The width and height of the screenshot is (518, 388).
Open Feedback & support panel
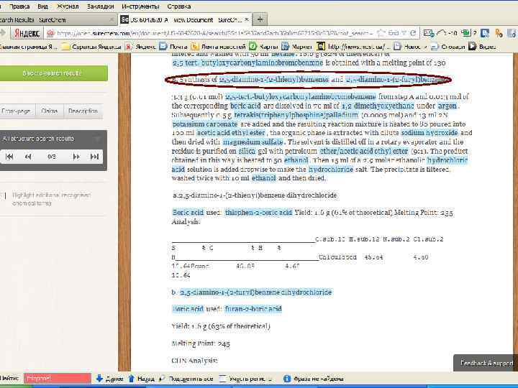[x=486, y=363]
